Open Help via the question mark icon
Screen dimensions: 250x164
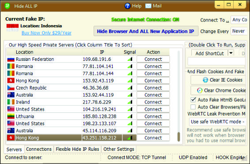coord(127,6)
